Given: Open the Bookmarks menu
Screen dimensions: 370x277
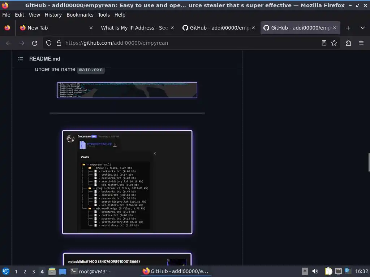Looking at the screenshot, I should coord(80,15).
